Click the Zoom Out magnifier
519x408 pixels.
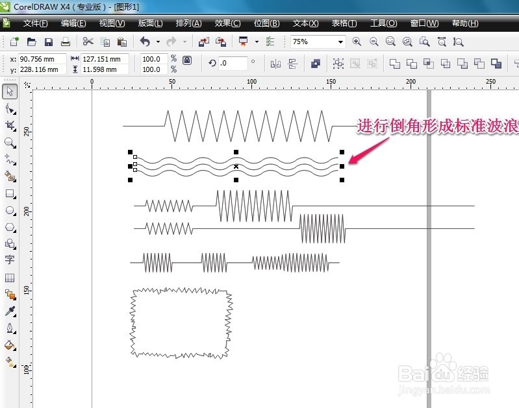[x=373, y=42]
